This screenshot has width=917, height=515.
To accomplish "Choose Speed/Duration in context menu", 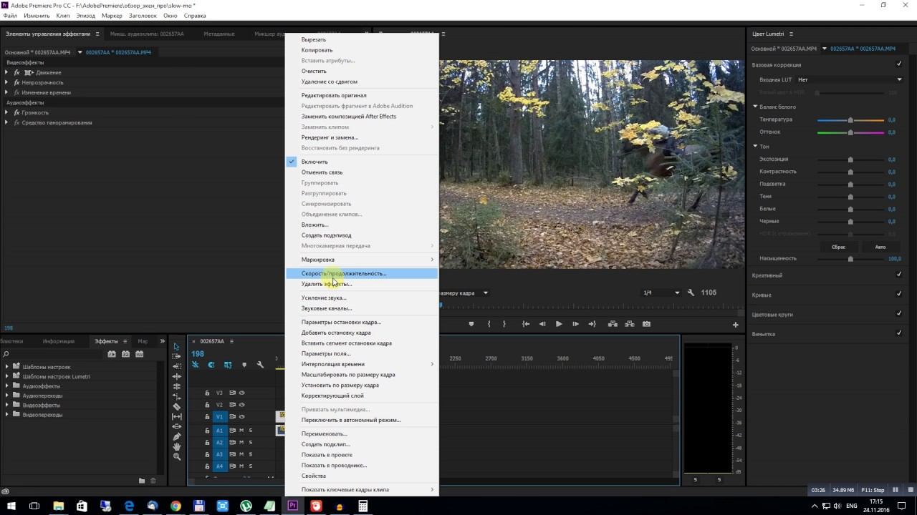I will click(x=362, y=273).
